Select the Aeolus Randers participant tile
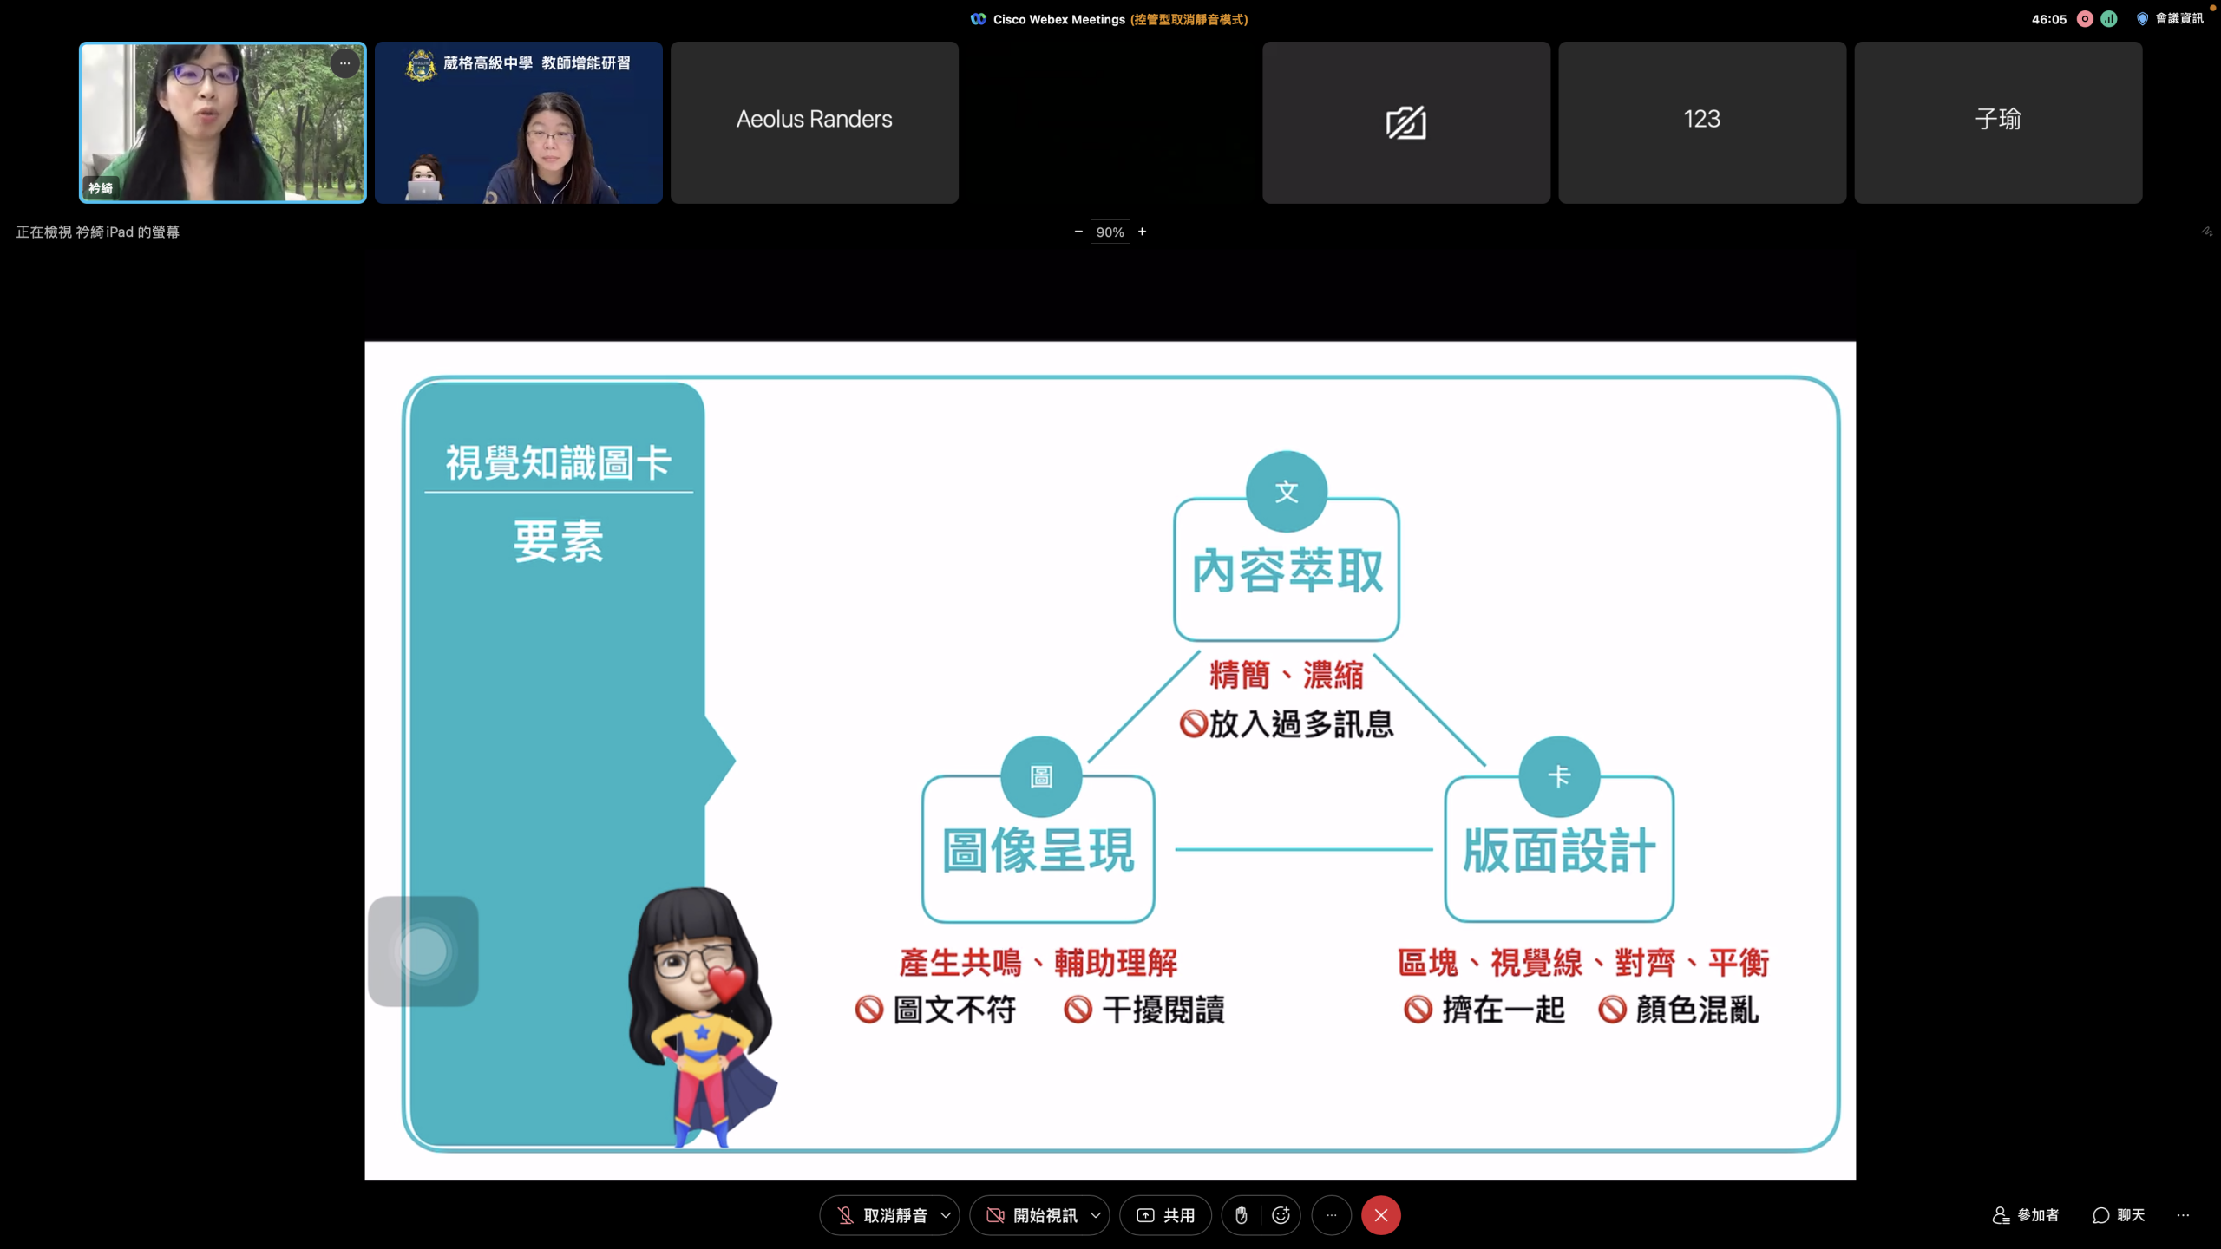Screen dimensions: 2221x1249 pyautogui.click(x=814, y=122)
